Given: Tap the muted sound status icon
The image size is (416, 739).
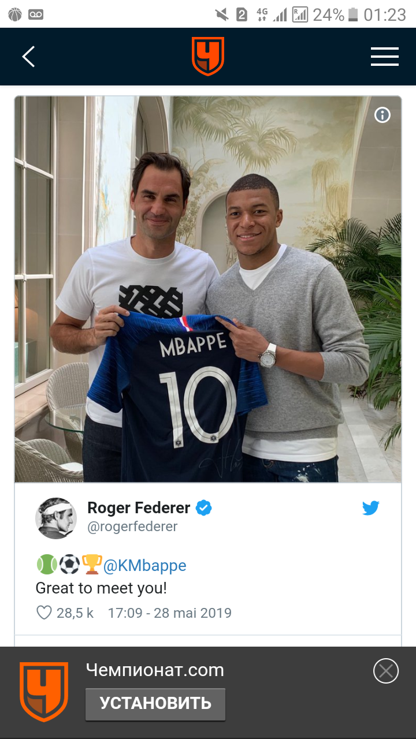Looking at the screenshot, I should pyautogui.click(x=221, y=14).
